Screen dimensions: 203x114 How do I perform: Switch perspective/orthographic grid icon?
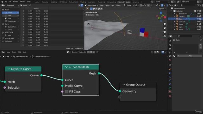tap(165, 36)
